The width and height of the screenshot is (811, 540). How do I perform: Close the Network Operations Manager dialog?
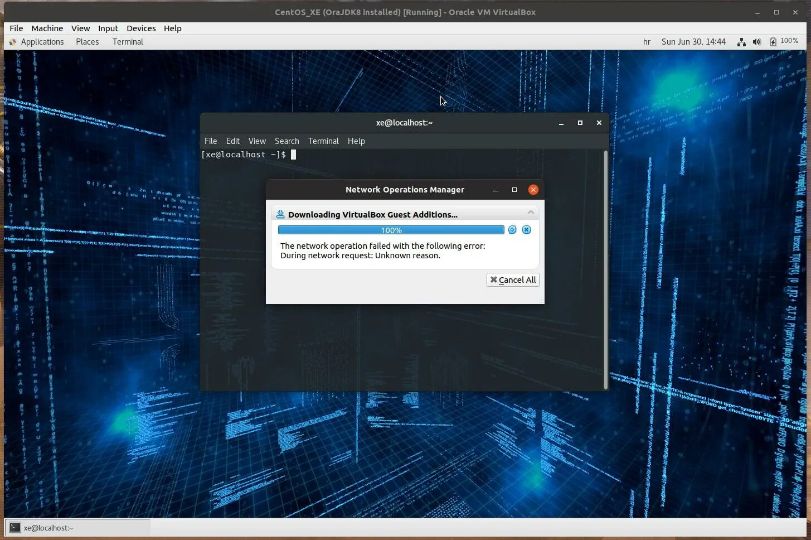tap(533, 190)
